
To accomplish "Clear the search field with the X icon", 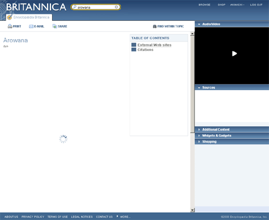I will tap(117, 7).
